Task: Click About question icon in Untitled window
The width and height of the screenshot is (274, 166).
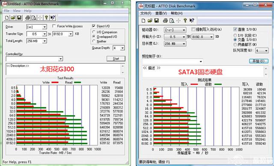Action: (x=46, y=18)
